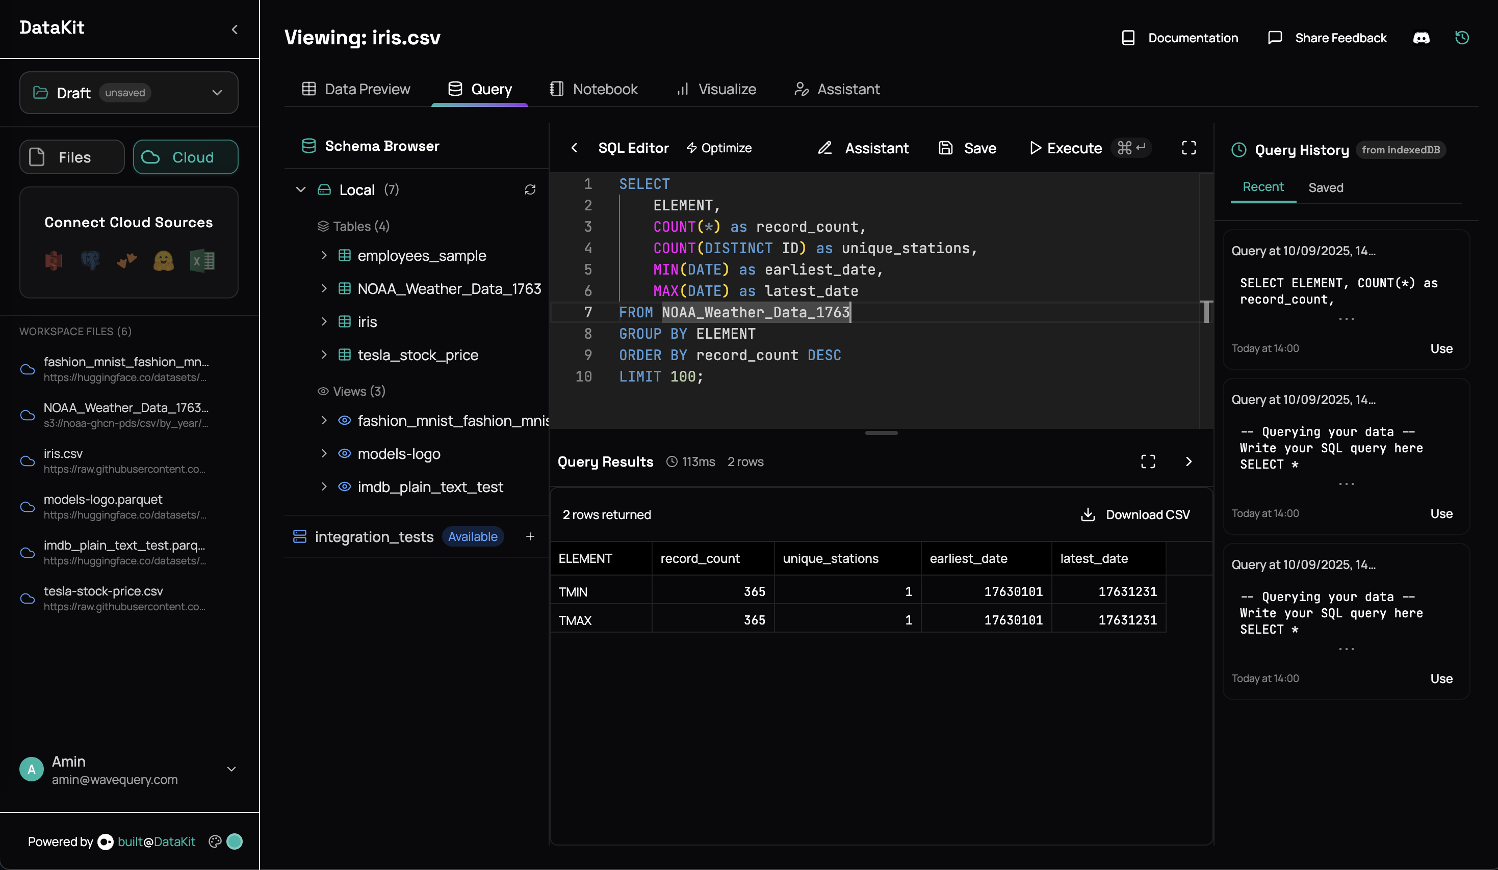Open query history clock icon top right
This screenshot has width=1498, height=870.
(1462, 38)
